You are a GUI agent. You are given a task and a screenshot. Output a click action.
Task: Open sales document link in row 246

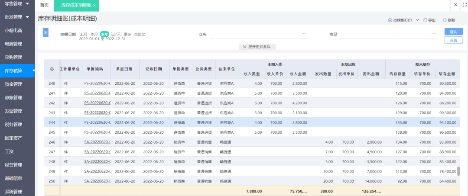coord(97,142)
